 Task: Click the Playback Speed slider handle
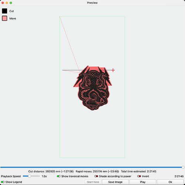pyautogui.click(x=30, y=176)
